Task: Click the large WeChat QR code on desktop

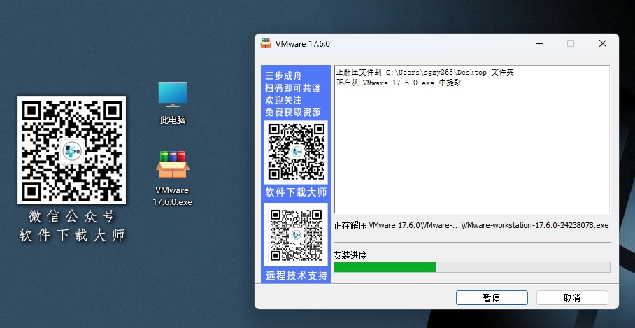Action: (71, 150)
